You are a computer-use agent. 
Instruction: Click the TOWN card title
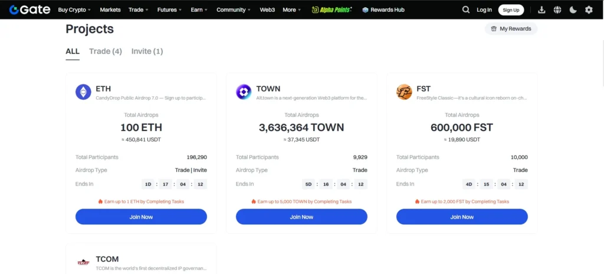point(268,89)
